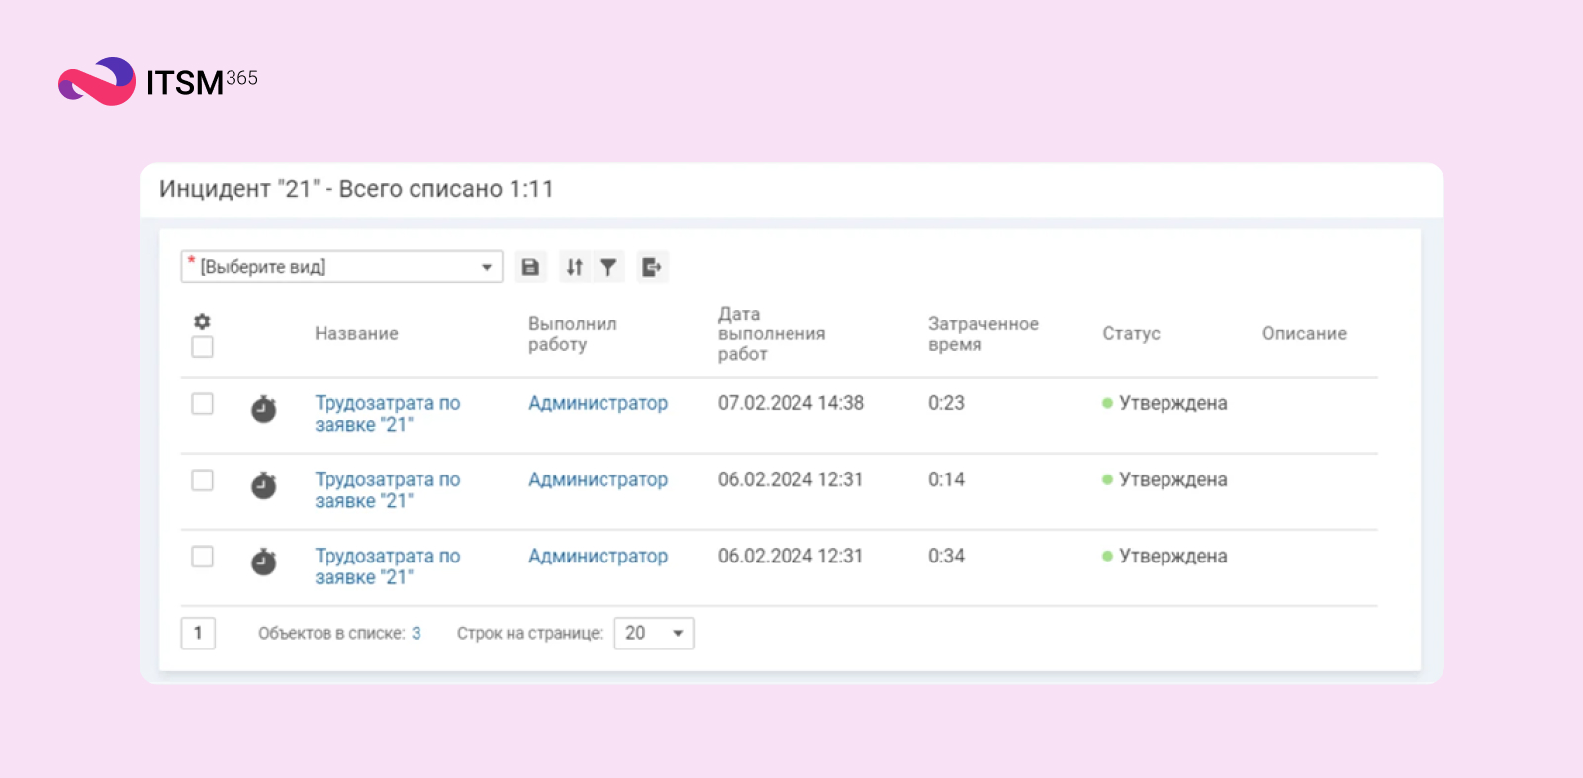Click the Название column header
This screenshot has width=1583, height=778.
point(356,334)
